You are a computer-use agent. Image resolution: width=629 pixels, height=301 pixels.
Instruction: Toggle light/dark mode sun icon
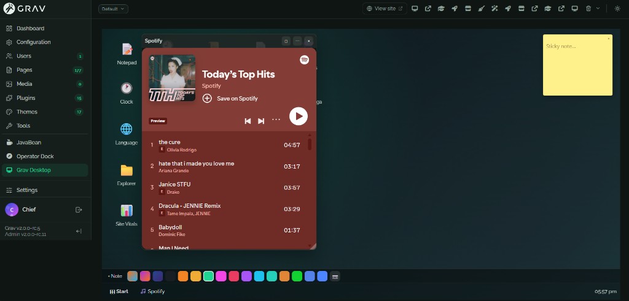pos(617,9)
